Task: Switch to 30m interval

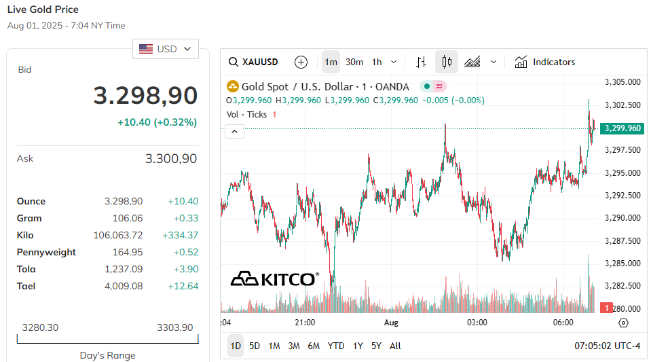Action: pos(354,62)
